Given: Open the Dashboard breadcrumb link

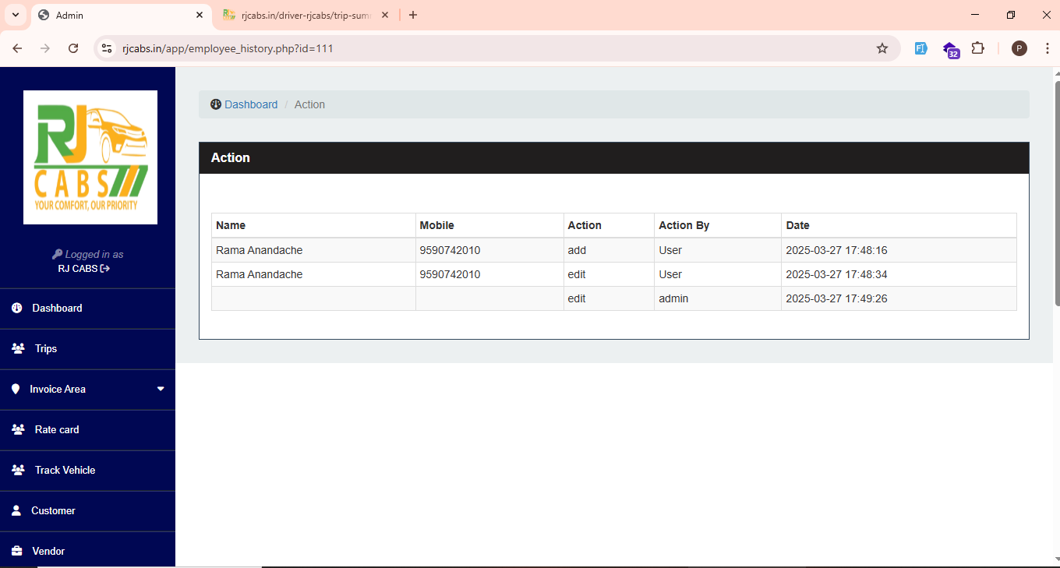Looking at the screenshot, I should [x=250, y=104].
